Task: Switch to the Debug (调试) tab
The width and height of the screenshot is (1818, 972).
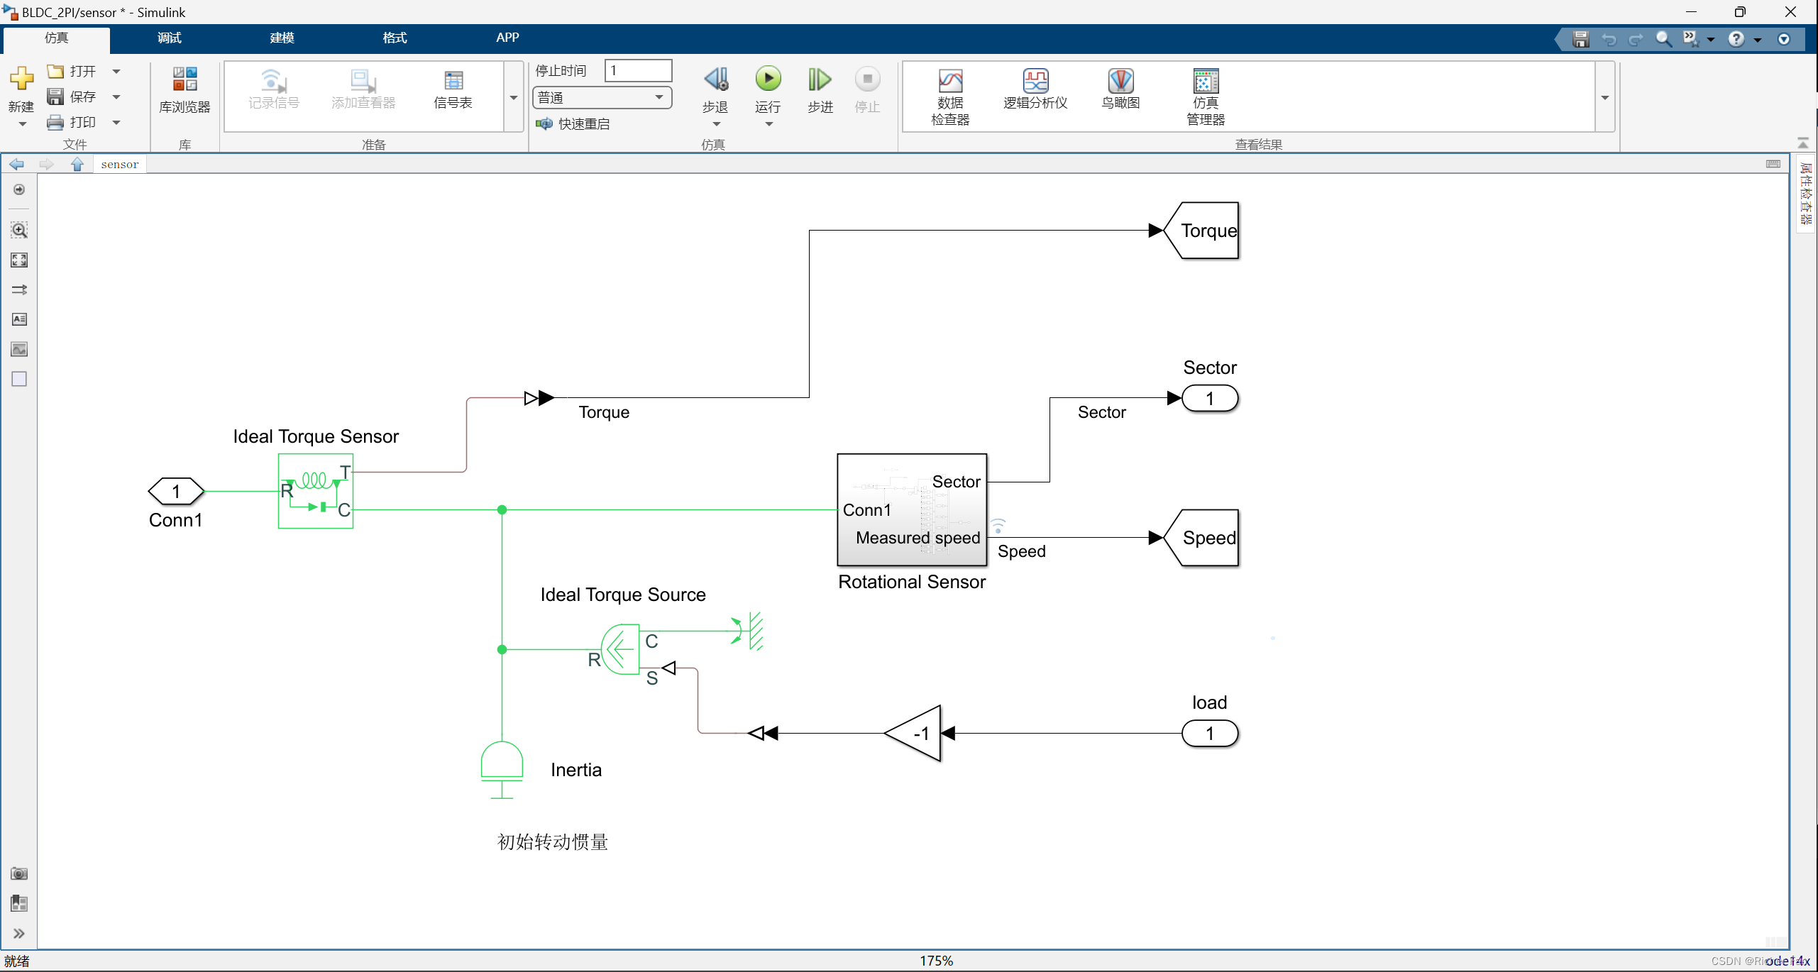Action: click(169, 38)
